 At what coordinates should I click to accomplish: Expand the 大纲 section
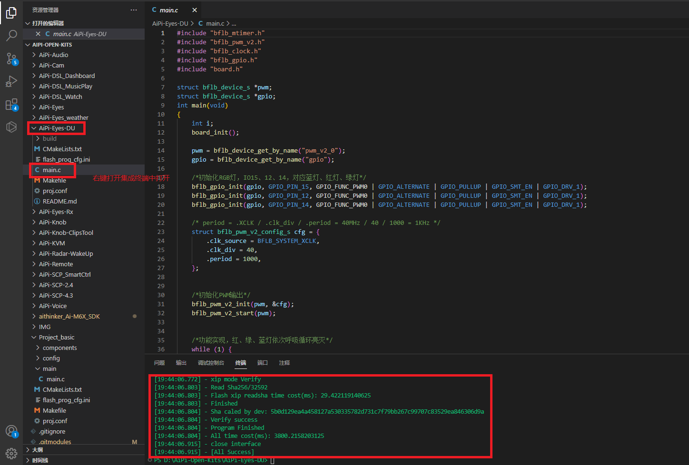point(84,450)
